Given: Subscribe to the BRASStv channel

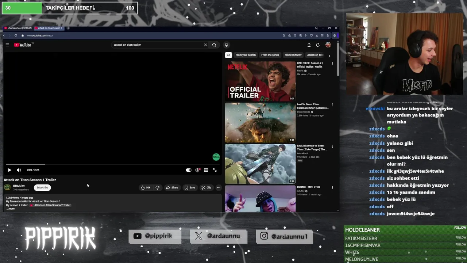Looking at the screenshot, I should [42, 188].
